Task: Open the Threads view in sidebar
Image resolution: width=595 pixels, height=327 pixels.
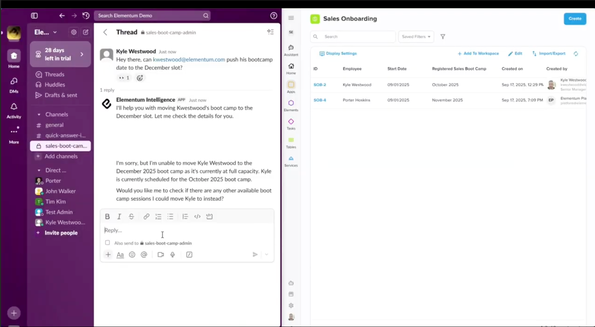Action: tap(54, 74)
